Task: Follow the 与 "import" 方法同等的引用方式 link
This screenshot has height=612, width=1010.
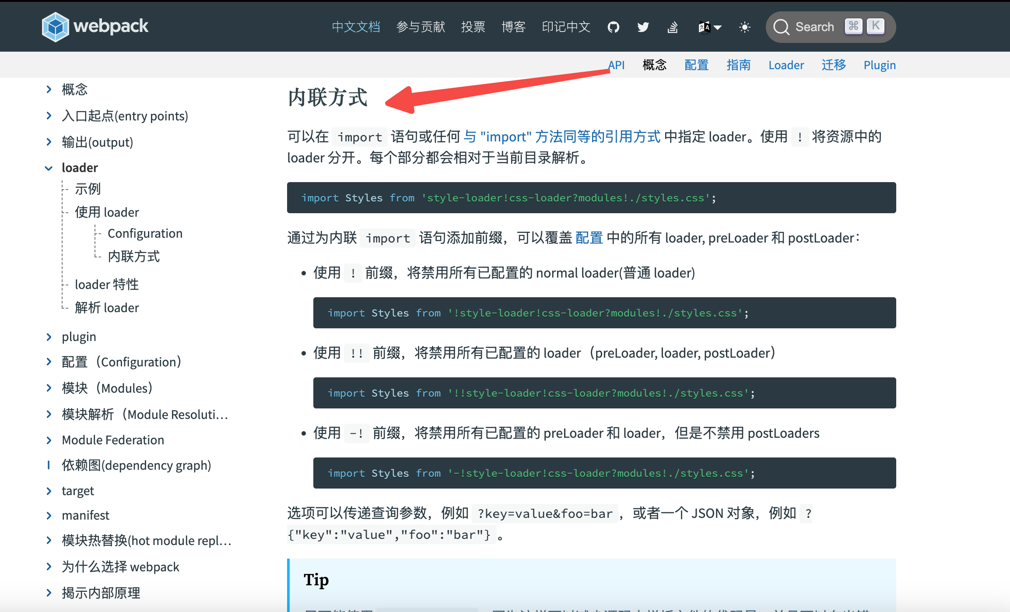Action: (561, 137)
